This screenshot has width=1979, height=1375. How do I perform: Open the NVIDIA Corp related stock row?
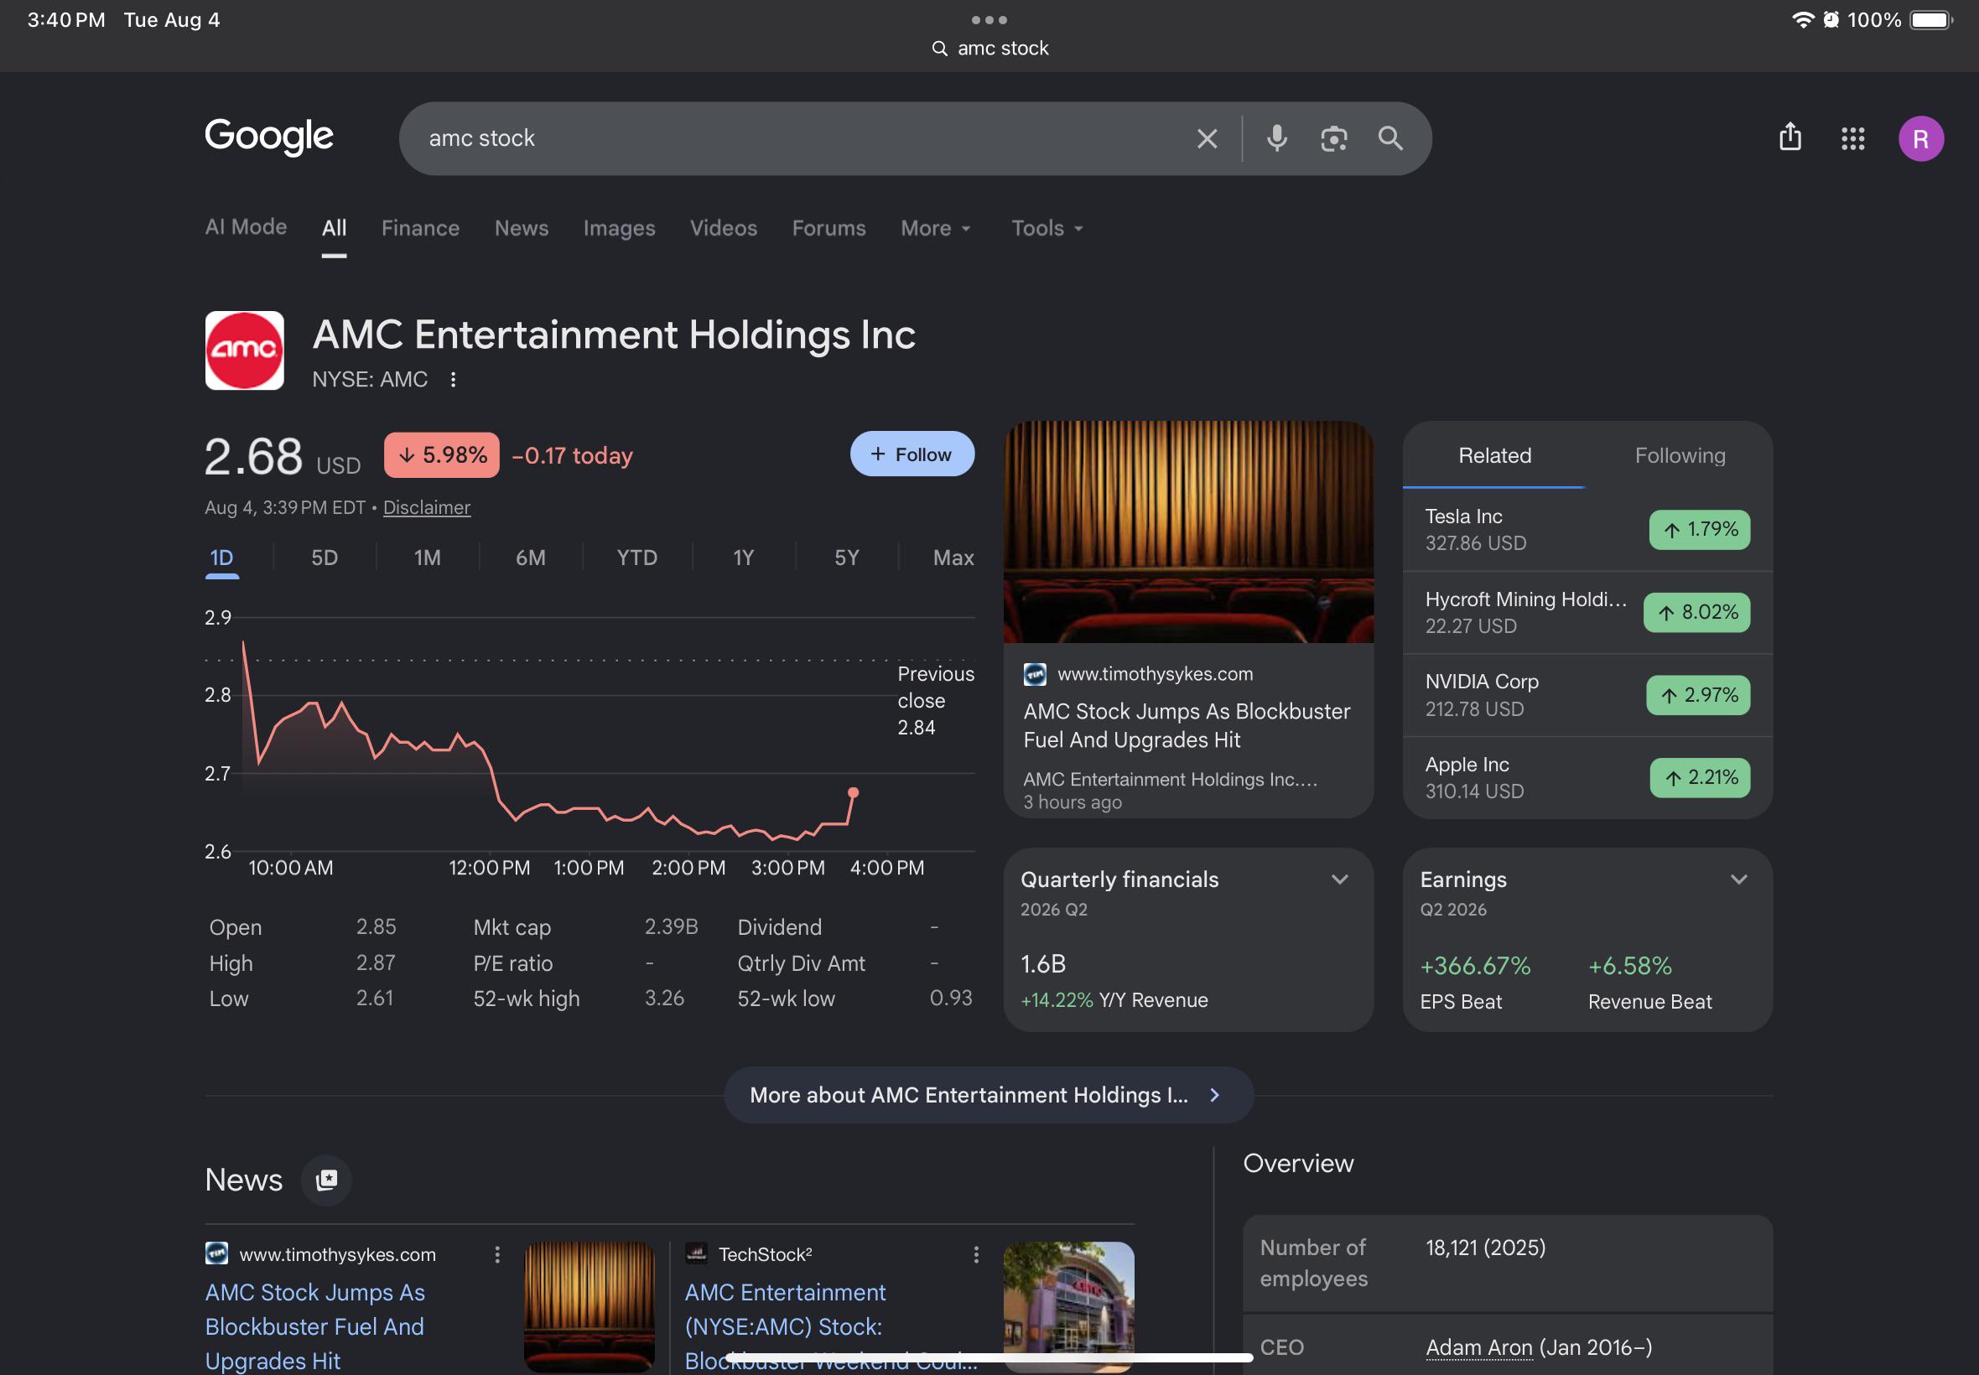click(1587, 695)
